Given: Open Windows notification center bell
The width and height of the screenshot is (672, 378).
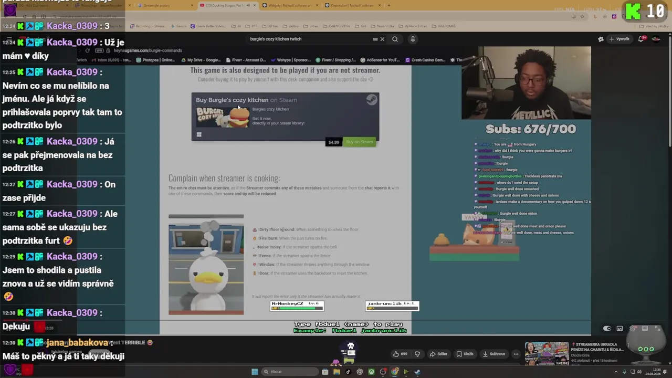Looking at the screenshot, I should pos(664,372).
